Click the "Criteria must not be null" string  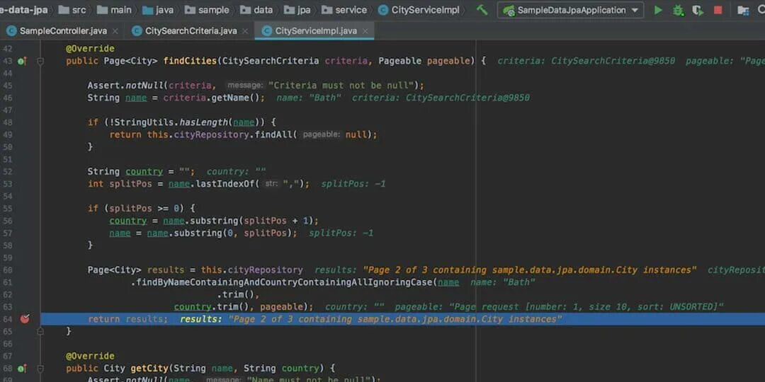341,86
